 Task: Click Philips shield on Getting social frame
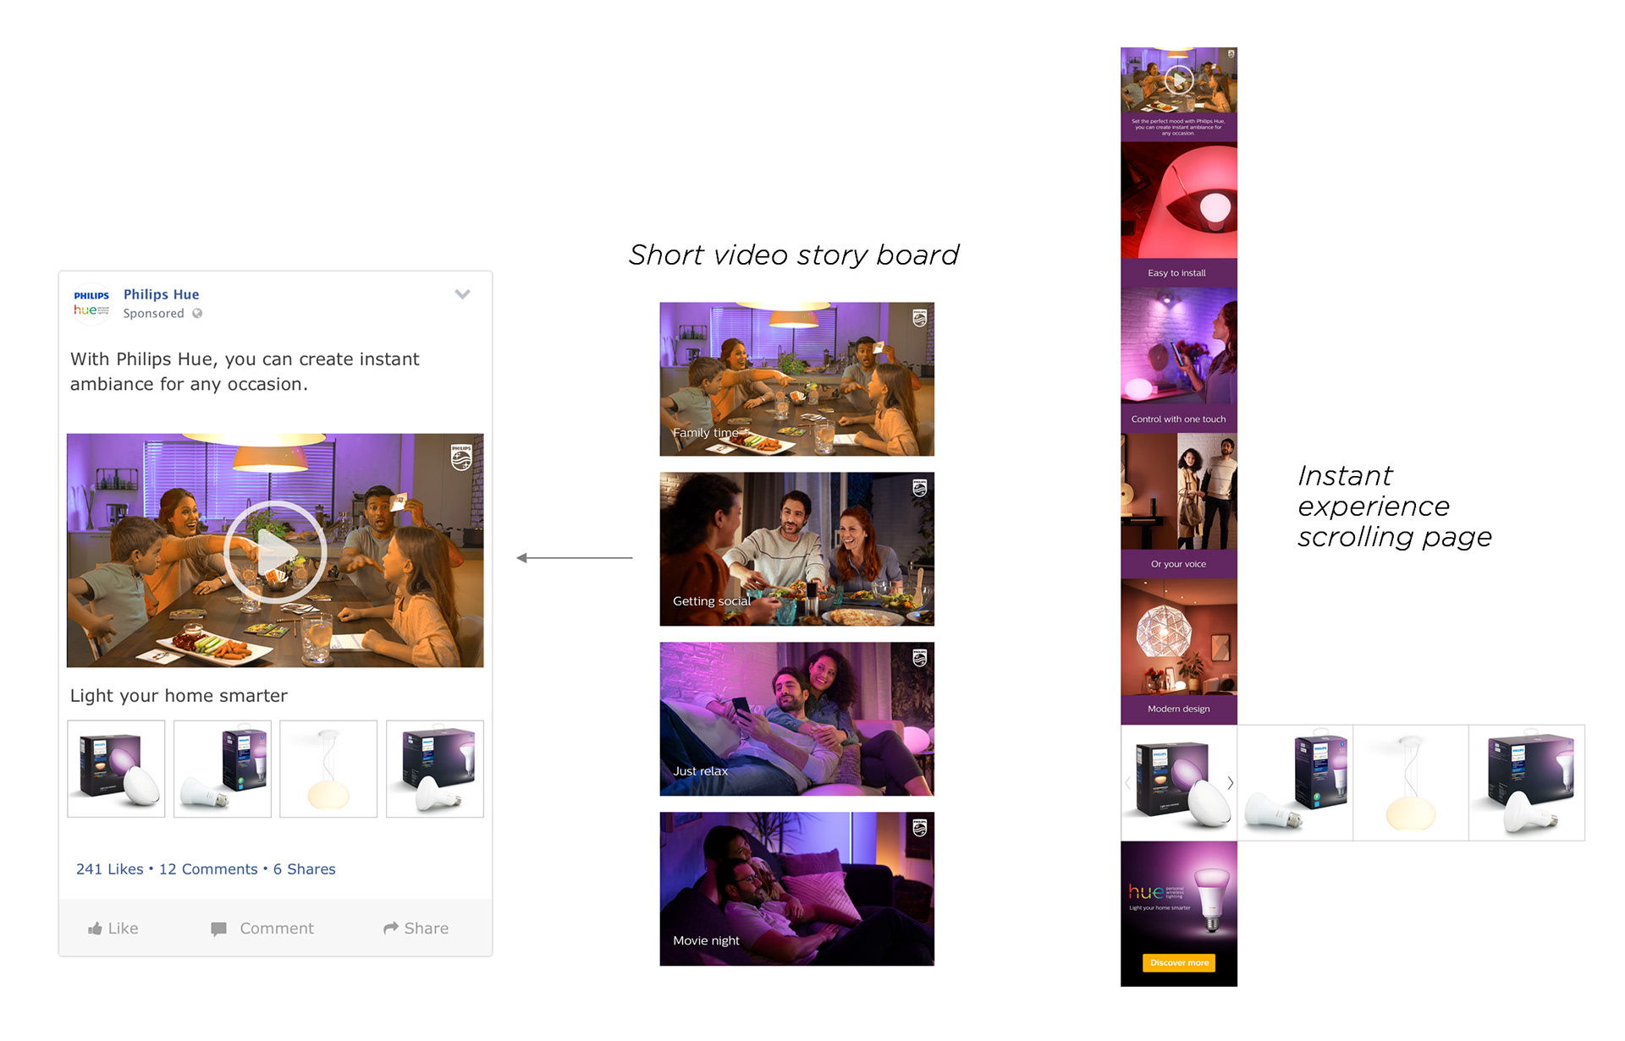click(x=920, y=488)
